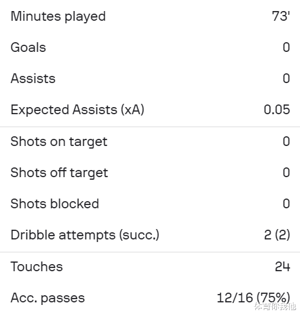The image size is (300, 316).
Task: Select the Touches value 24
Action: point(283,267)
